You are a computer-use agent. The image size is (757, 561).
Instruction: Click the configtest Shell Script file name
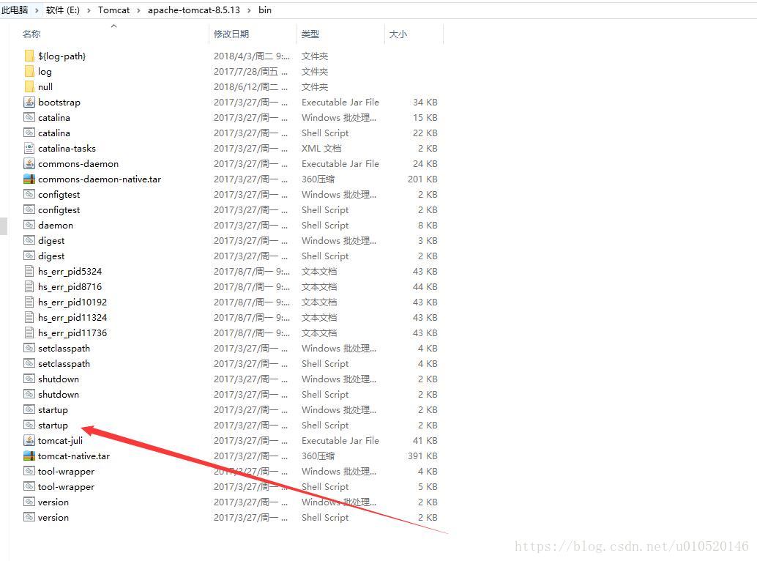59,210
